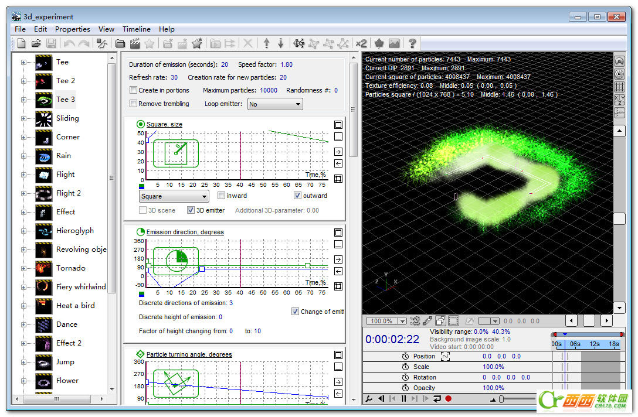The image size is (638, 417).
Task: Click the Open file folder icon
Action: click(x=36, y=43)
